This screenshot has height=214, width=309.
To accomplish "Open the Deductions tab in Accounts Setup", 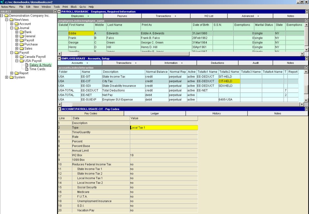I will [218, 63].
